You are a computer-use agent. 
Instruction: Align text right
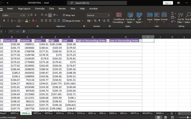coord(50,21)
